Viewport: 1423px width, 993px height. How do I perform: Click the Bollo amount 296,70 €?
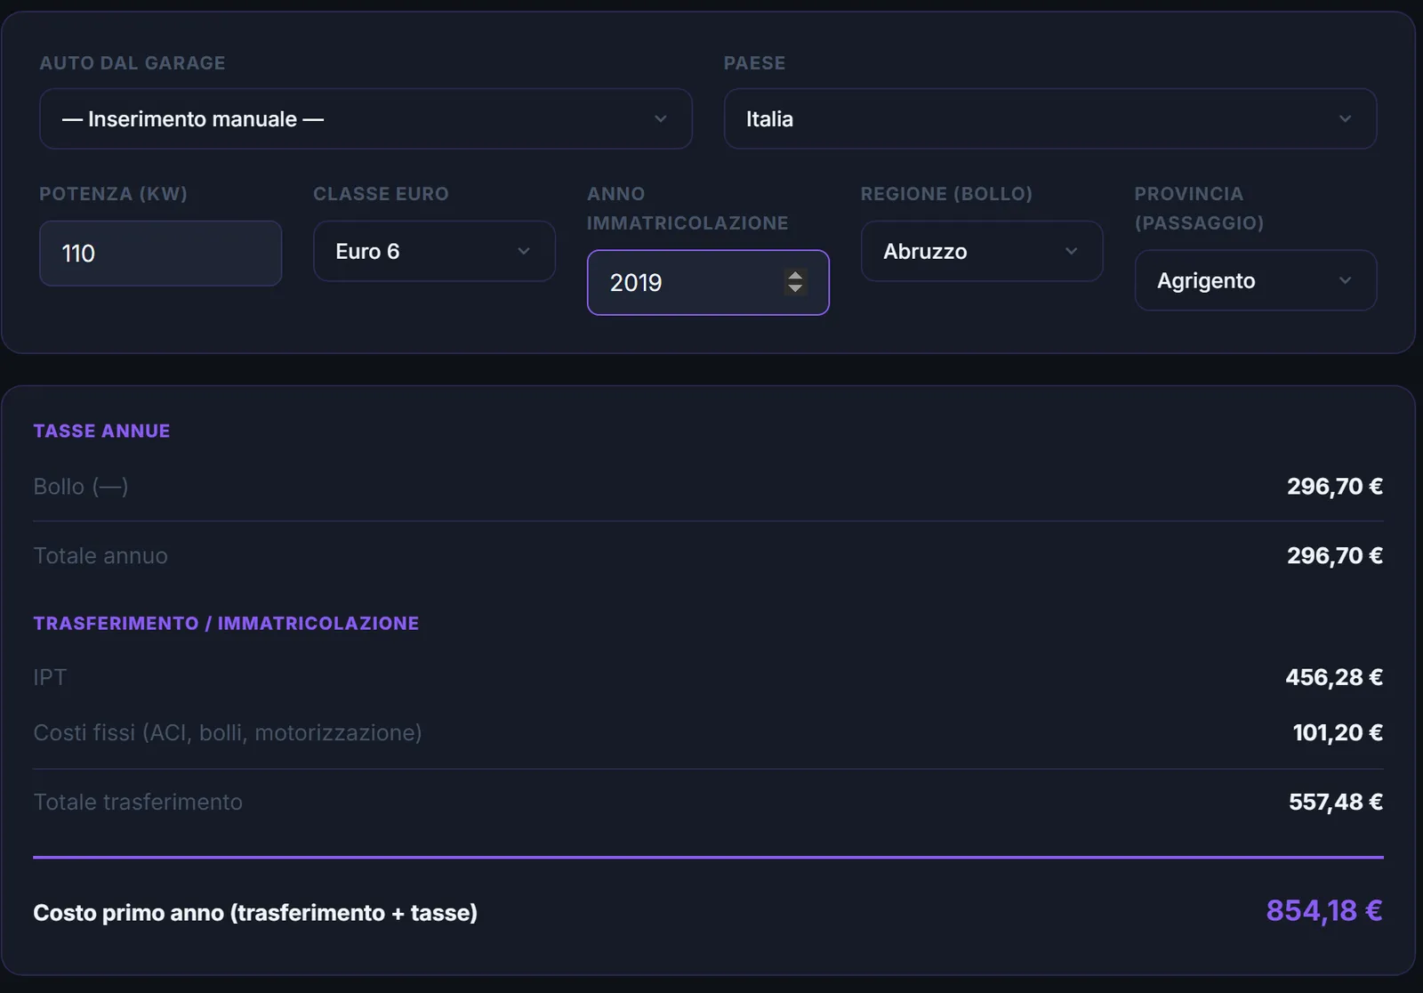pyautogui.click(x=1335, y=487)
